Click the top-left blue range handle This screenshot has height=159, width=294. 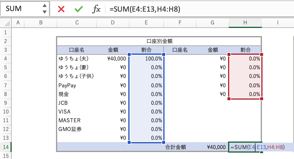[129, 54]
